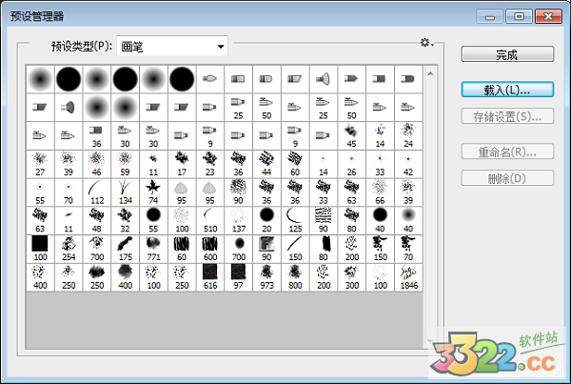Open the gear options menu

click(x=427, y=44)
